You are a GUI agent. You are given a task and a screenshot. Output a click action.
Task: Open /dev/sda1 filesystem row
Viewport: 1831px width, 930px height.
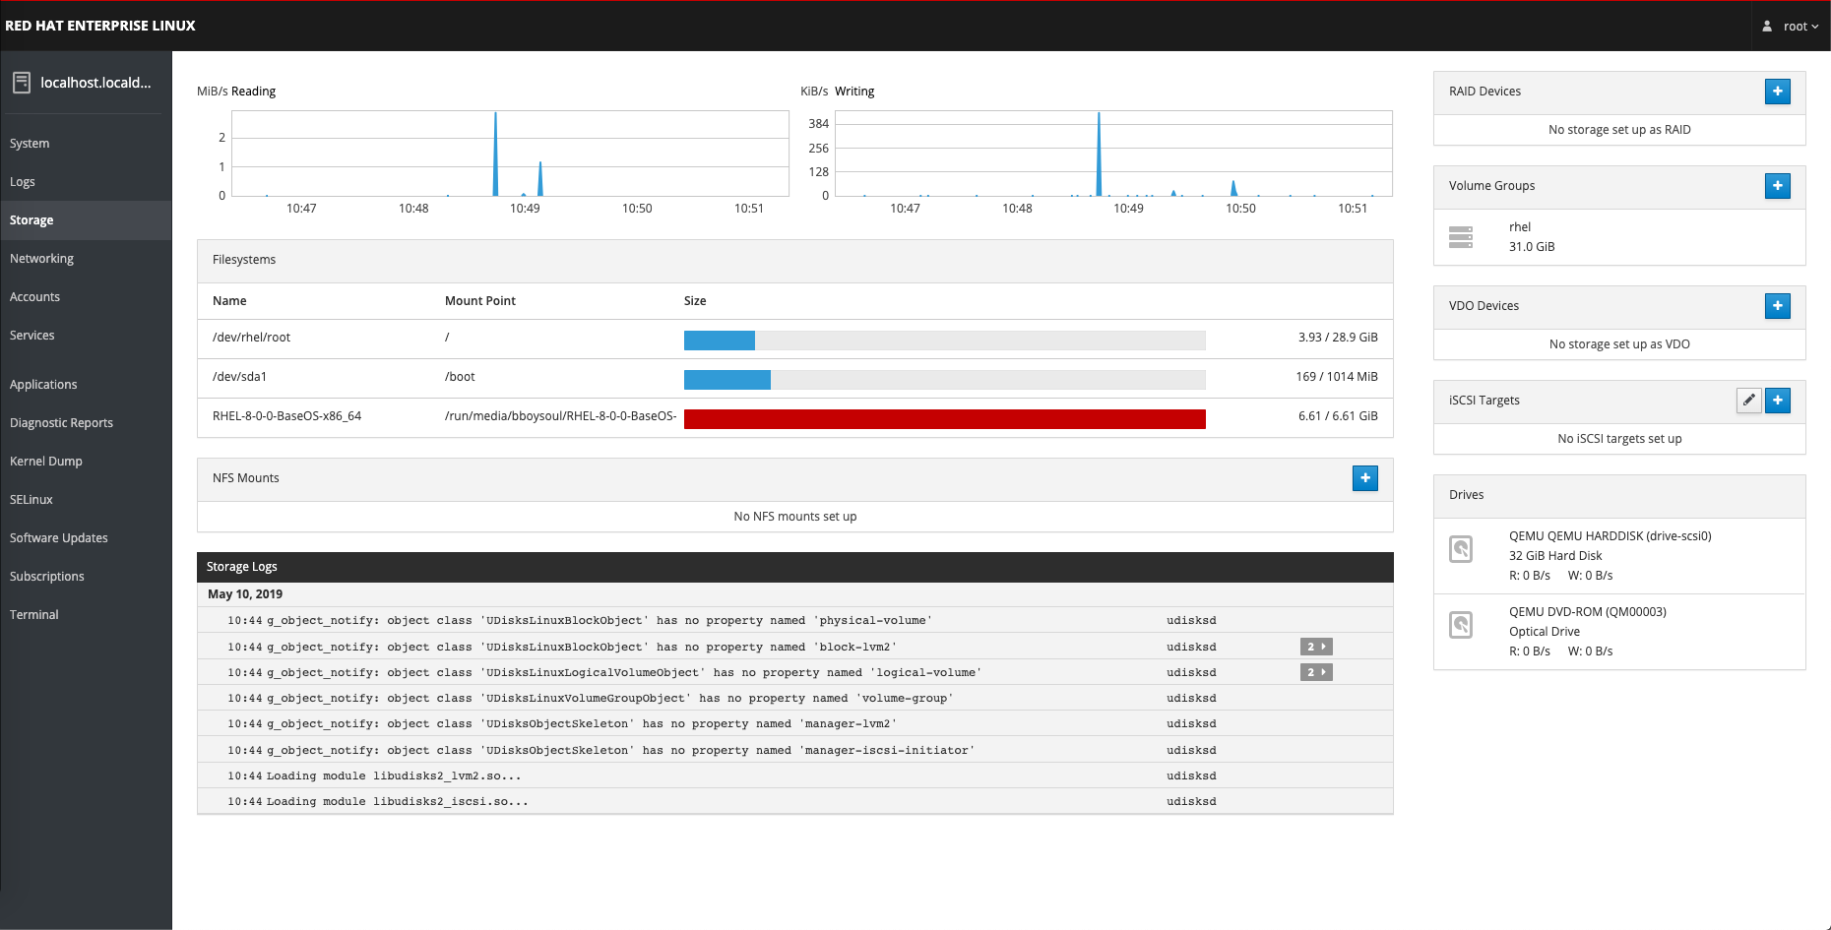click(x=794, y=378)
